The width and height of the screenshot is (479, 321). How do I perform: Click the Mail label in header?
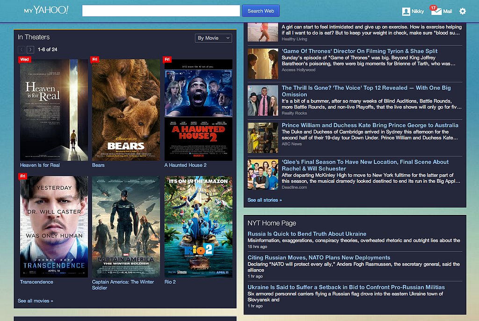447,11
